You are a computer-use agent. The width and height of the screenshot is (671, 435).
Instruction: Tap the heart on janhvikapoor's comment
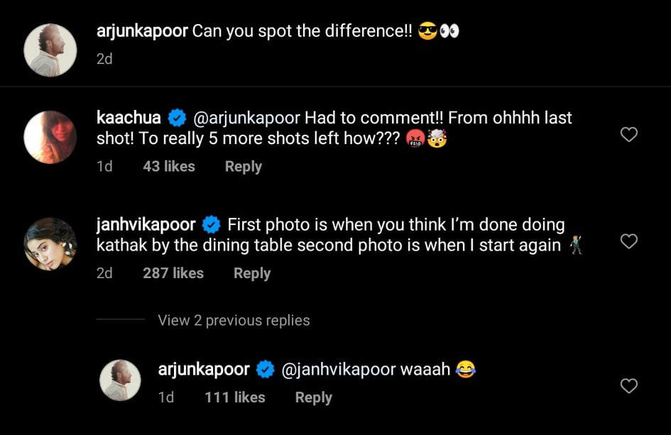pos(628,242)
